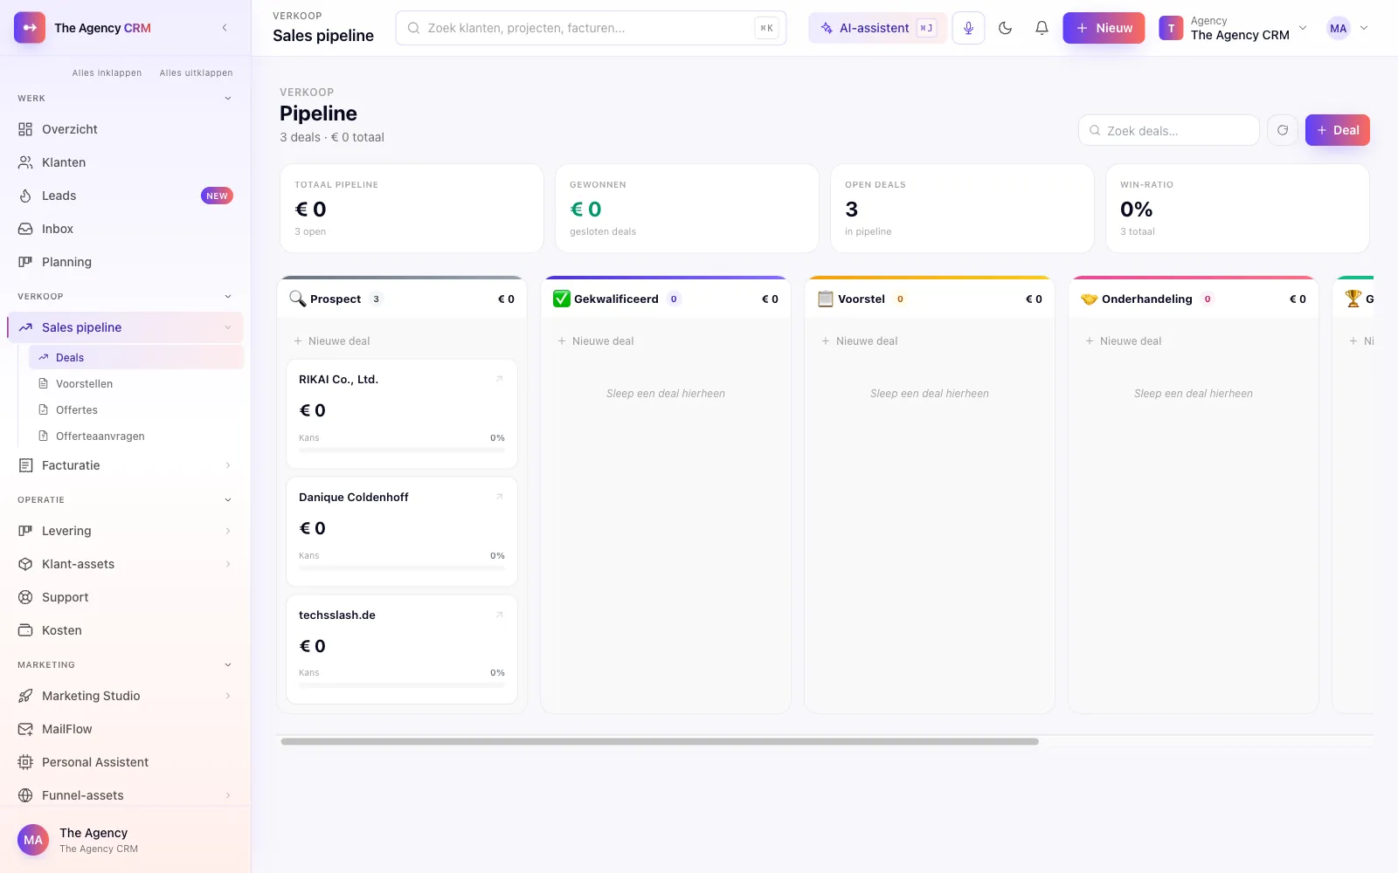Click the Inbox tray icon

[x=25, y=229]
